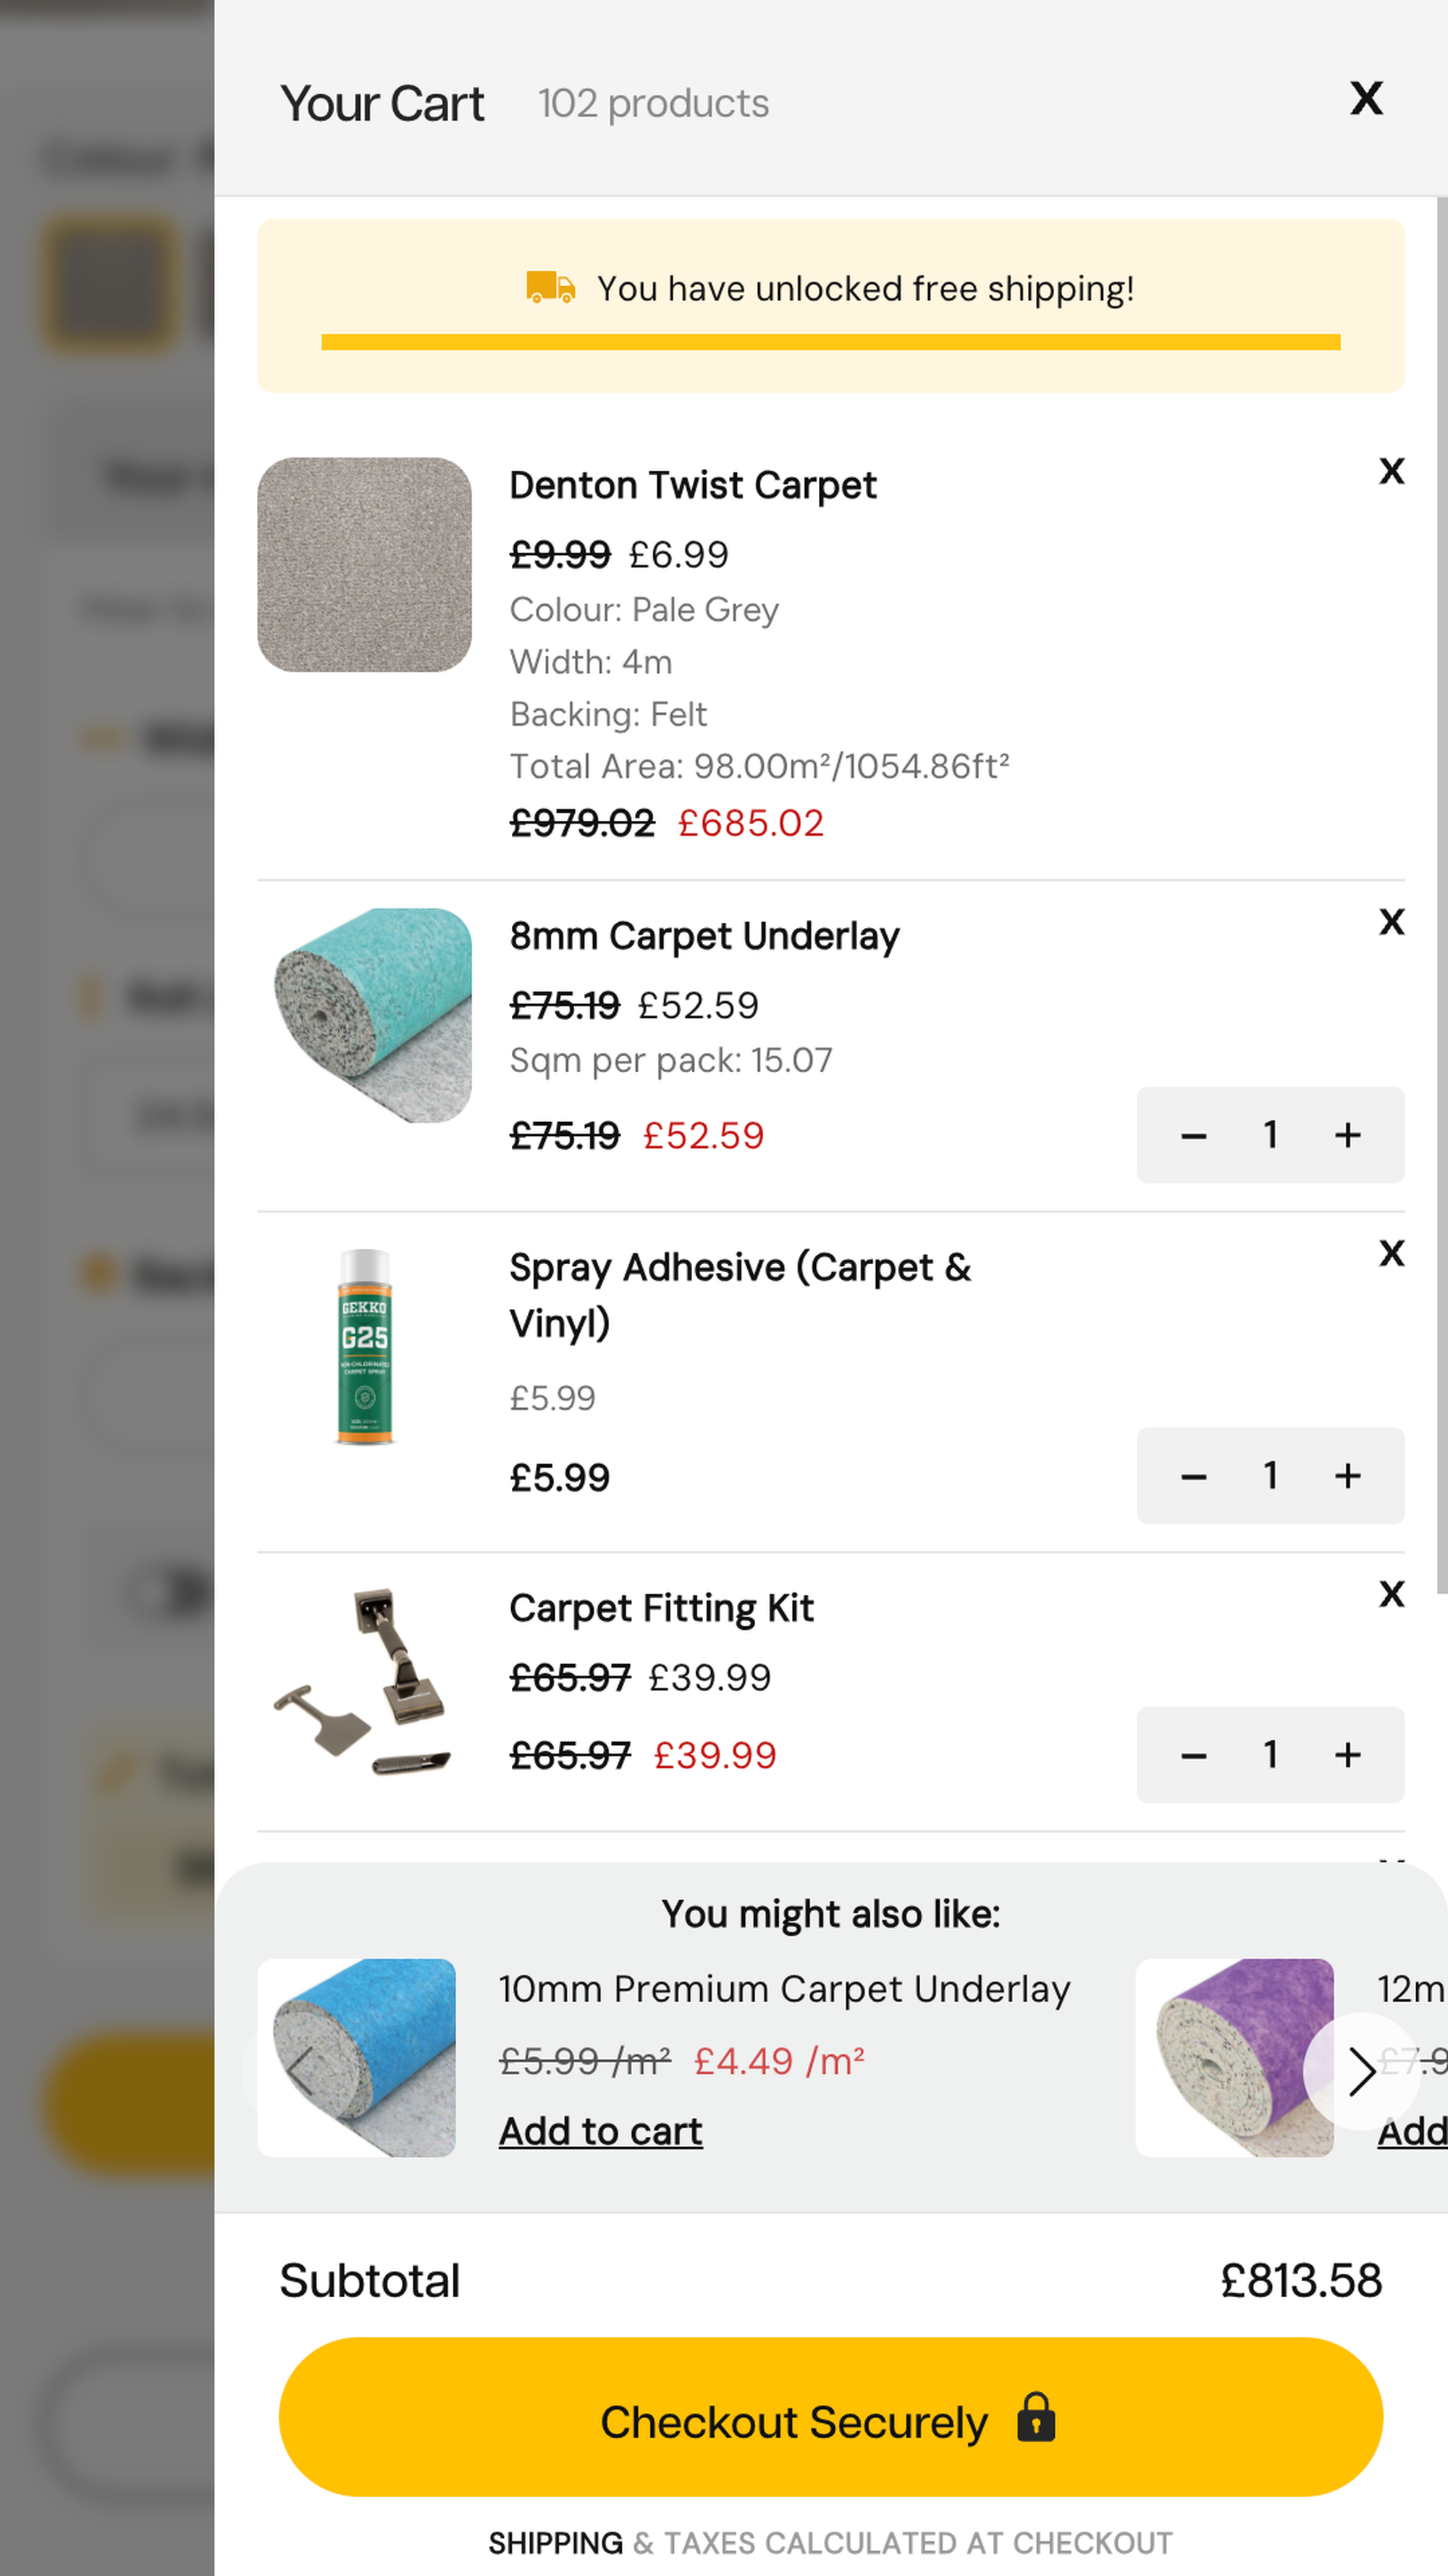
Task: Show next recommended product with right chevron
Action: [x=1361, y=2071]
